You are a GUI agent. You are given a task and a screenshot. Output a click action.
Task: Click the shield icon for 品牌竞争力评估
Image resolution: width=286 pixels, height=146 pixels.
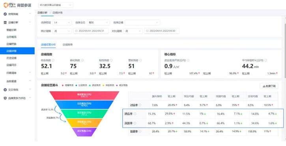5,98
